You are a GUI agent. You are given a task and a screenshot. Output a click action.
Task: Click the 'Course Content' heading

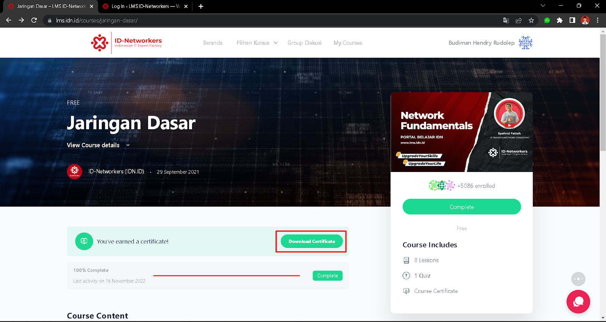coord(97,316)
